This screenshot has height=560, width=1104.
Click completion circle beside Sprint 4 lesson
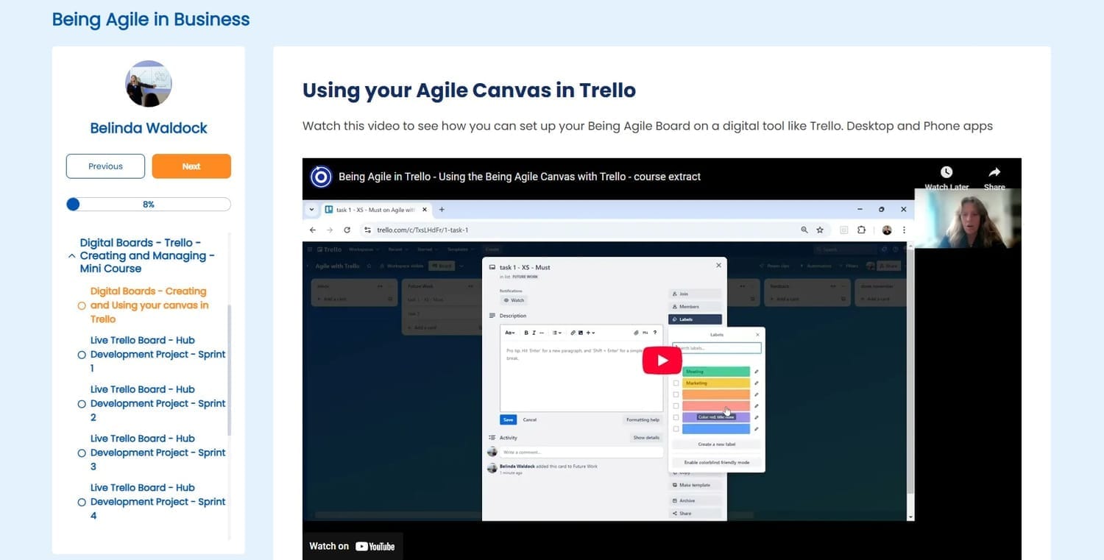coord(82,502)
